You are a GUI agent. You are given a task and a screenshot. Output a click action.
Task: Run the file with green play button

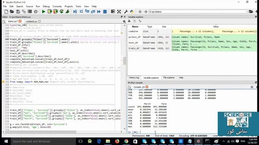pyautogui.click(x=44, y=12)
